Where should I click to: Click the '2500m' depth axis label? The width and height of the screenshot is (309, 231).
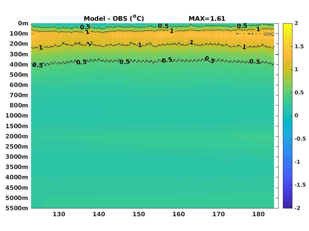(x=17, y=146)
